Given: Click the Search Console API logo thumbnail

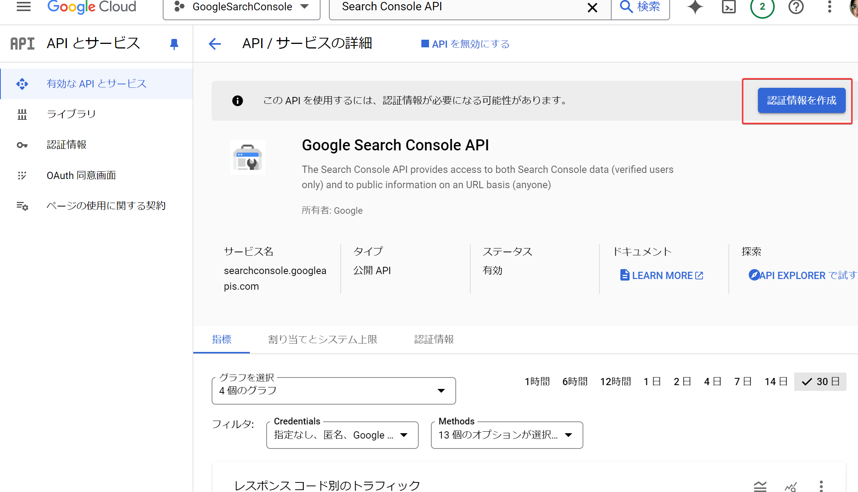Looking at the screenshot, I should point(248,157).
